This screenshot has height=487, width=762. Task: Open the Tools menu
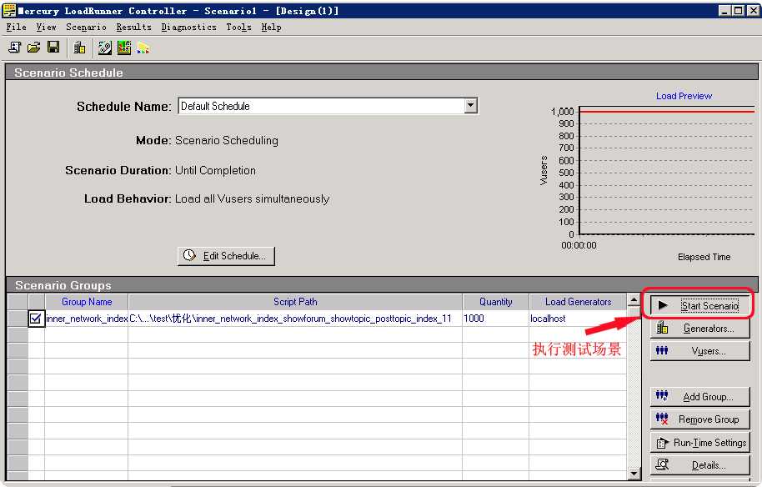[x=238, y=28]
